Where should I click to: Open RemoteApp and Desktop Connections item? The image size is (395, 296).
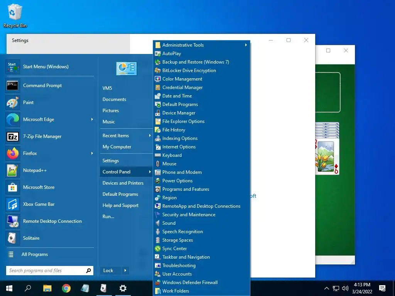(201, 206)
